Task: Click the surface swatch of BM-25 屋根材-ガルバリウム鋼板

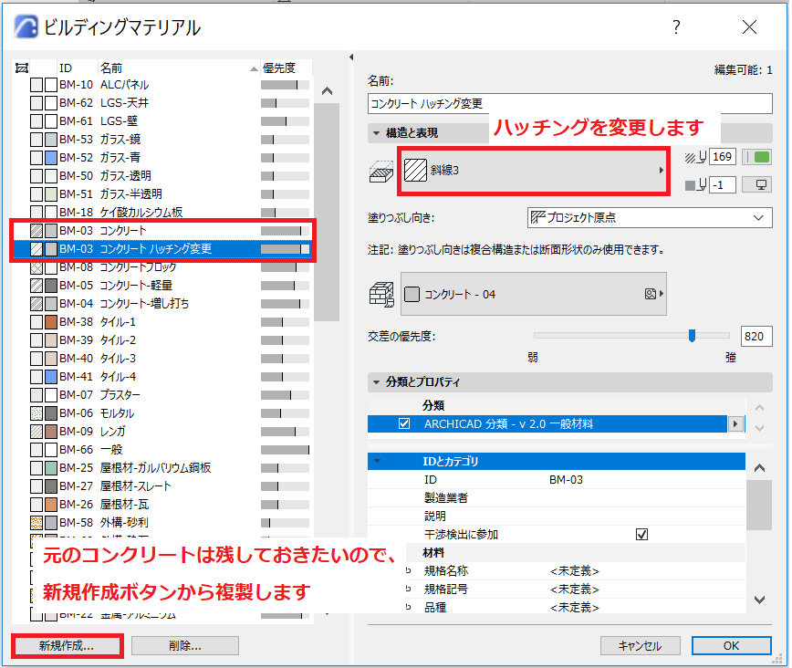Action: pyautogui.click(x=51, y=468)
